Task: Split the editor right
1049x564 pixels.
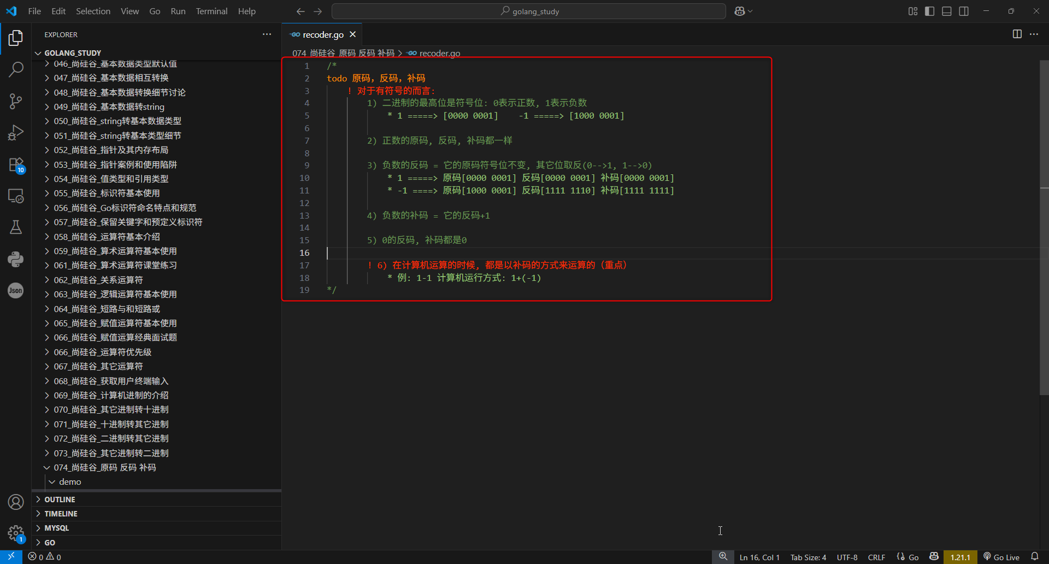Action: pos(1017,34)
